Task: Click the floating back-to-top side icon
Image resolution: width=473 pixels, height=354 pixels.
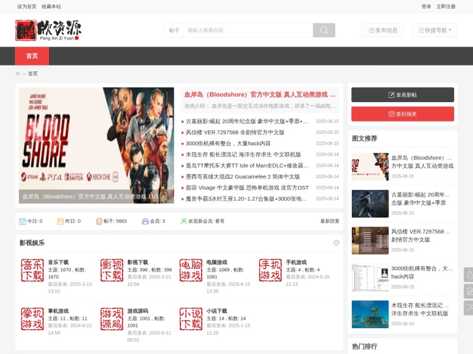Action: (x=468, y=308)
